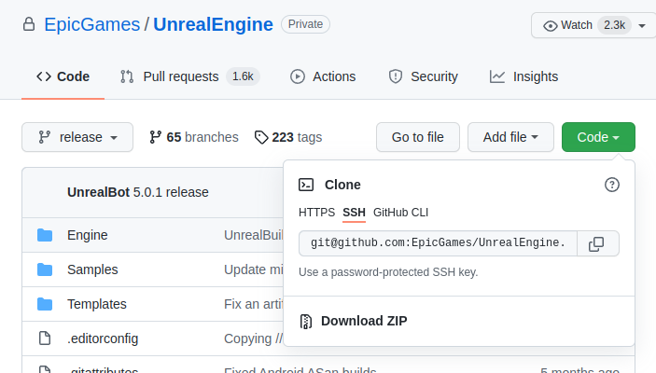This screenshot has height=373, width=656.
Task: Click the Insights graph icon
Action: click(497, 76)
